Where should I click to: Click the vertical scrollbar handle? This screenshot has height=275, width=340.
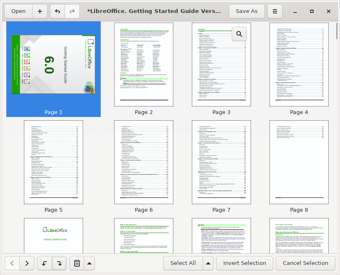337,31
